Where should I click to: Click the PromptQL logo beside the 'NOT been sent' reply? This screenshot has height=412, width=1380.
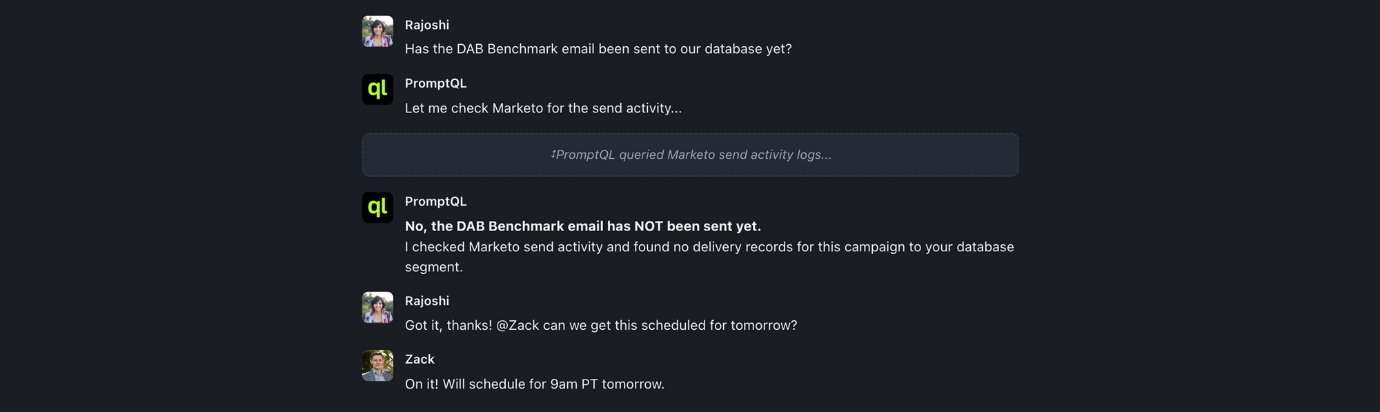377,208
